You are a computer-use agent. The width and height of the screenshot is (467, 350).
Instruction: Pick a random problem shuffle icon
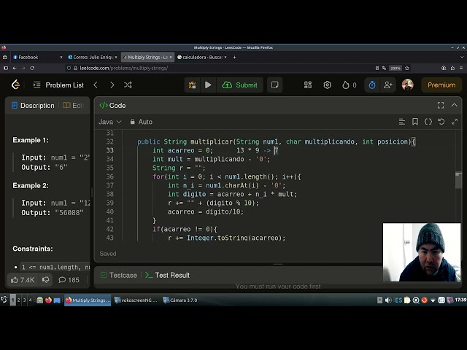tap(128, 85)
